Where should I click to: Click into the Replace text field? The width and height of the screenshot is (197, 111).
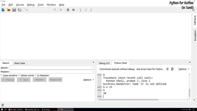point(52,72)
